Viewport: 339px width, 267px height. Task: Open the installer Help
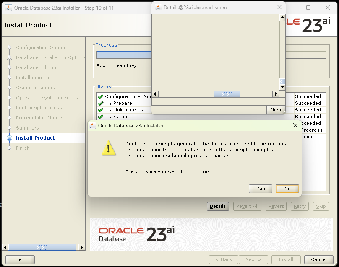(19, 259)
